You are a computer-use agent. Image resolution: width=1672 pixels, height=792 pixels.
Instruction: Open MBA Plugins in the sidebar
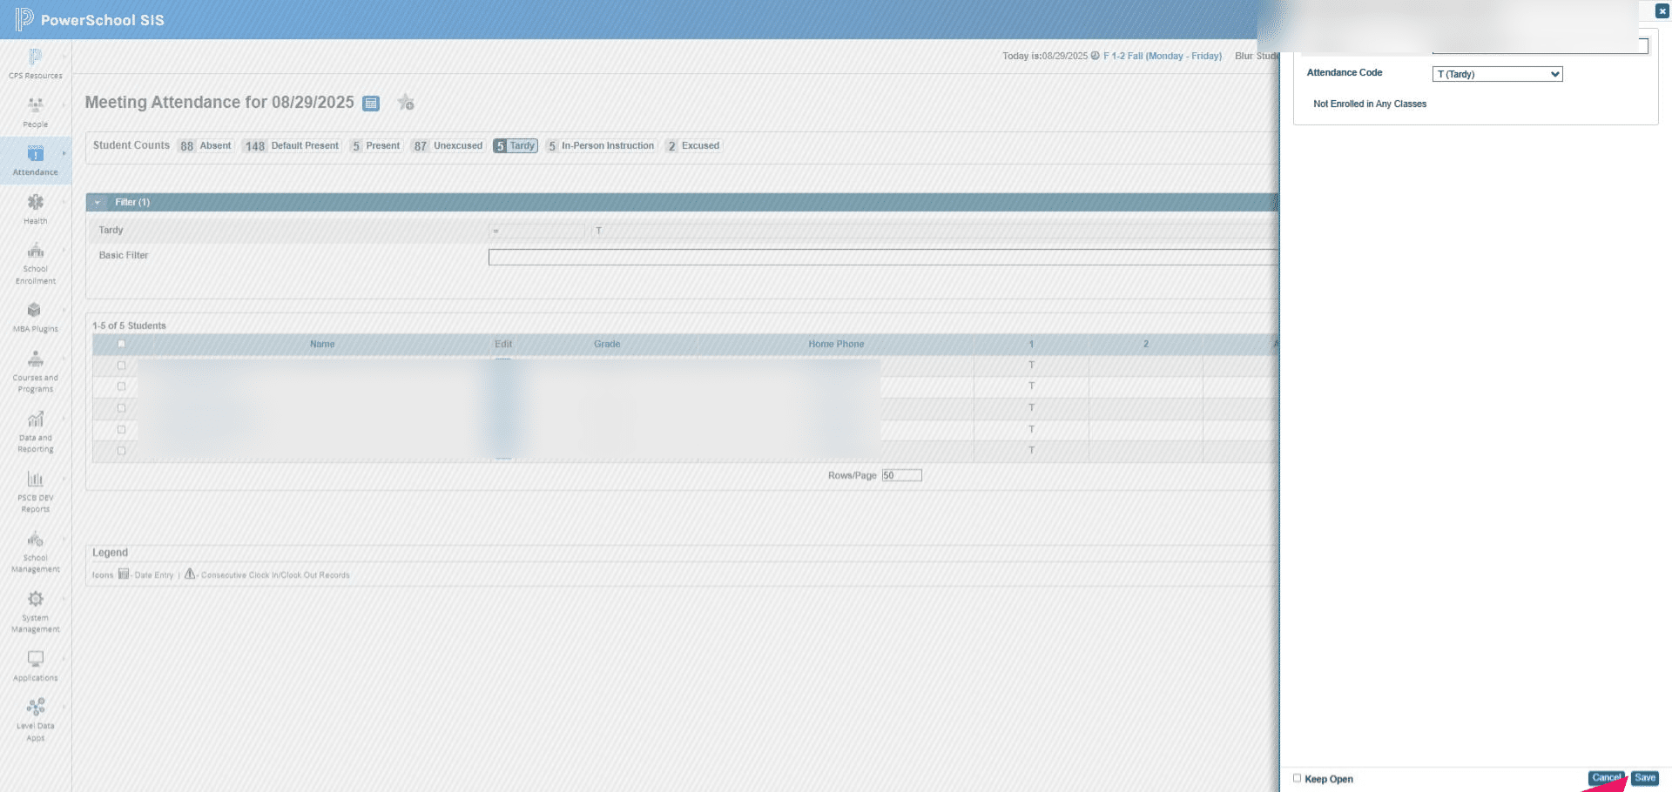[36, 317]
